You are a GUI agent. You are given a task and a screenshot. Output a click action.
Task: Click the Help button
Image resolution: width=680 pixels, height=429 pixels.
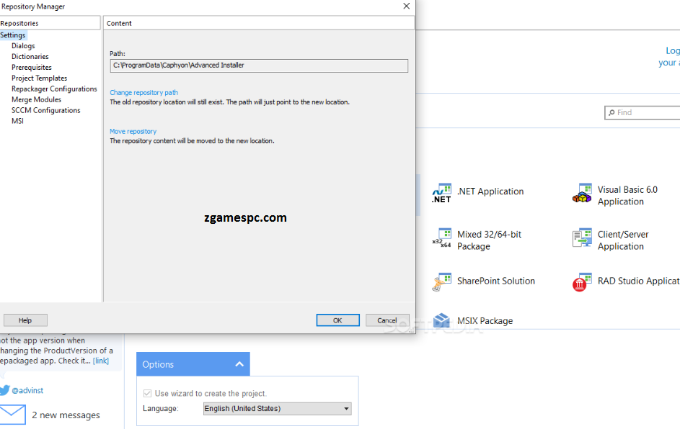tap(25, 320)
